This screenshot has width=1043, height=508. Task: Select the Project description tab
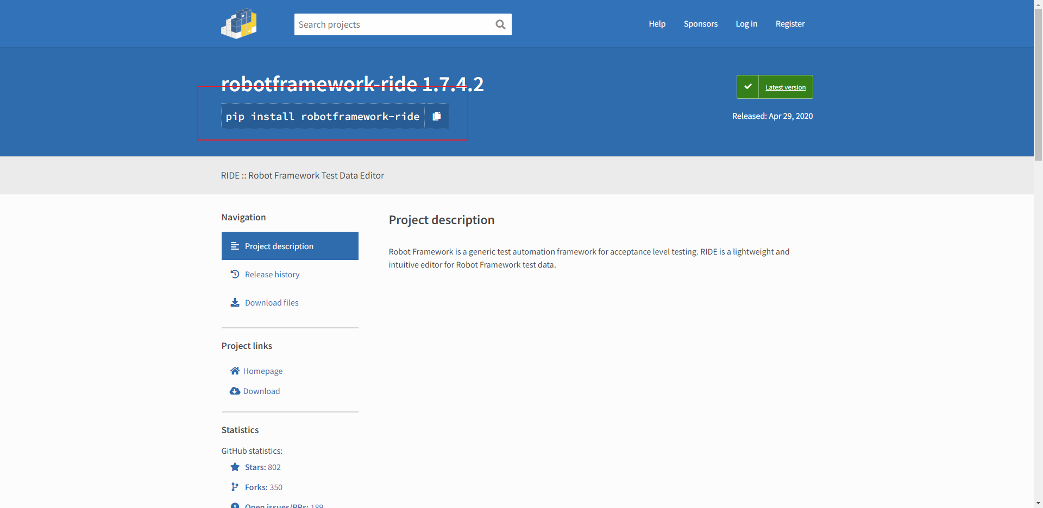click(290, 246)
